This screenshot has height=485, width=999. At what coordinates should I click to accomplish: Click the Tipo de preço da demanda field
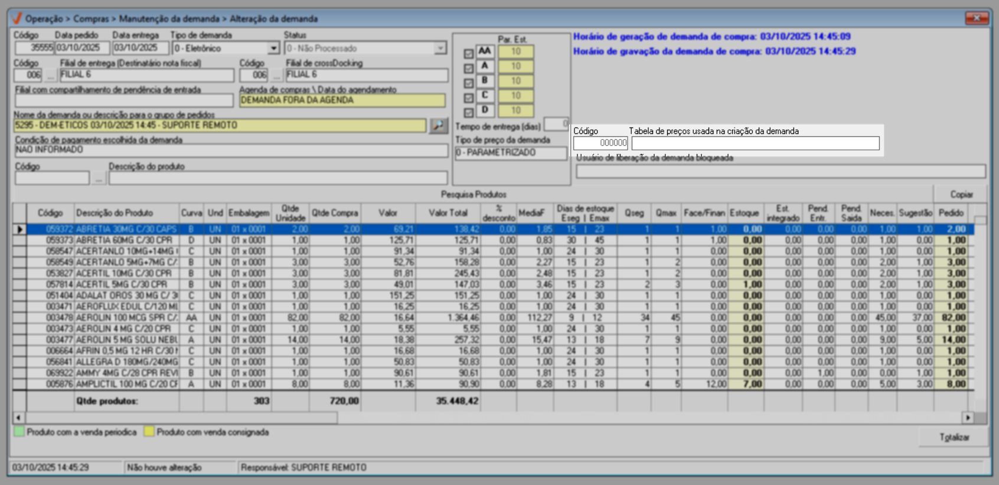[510, 153]
